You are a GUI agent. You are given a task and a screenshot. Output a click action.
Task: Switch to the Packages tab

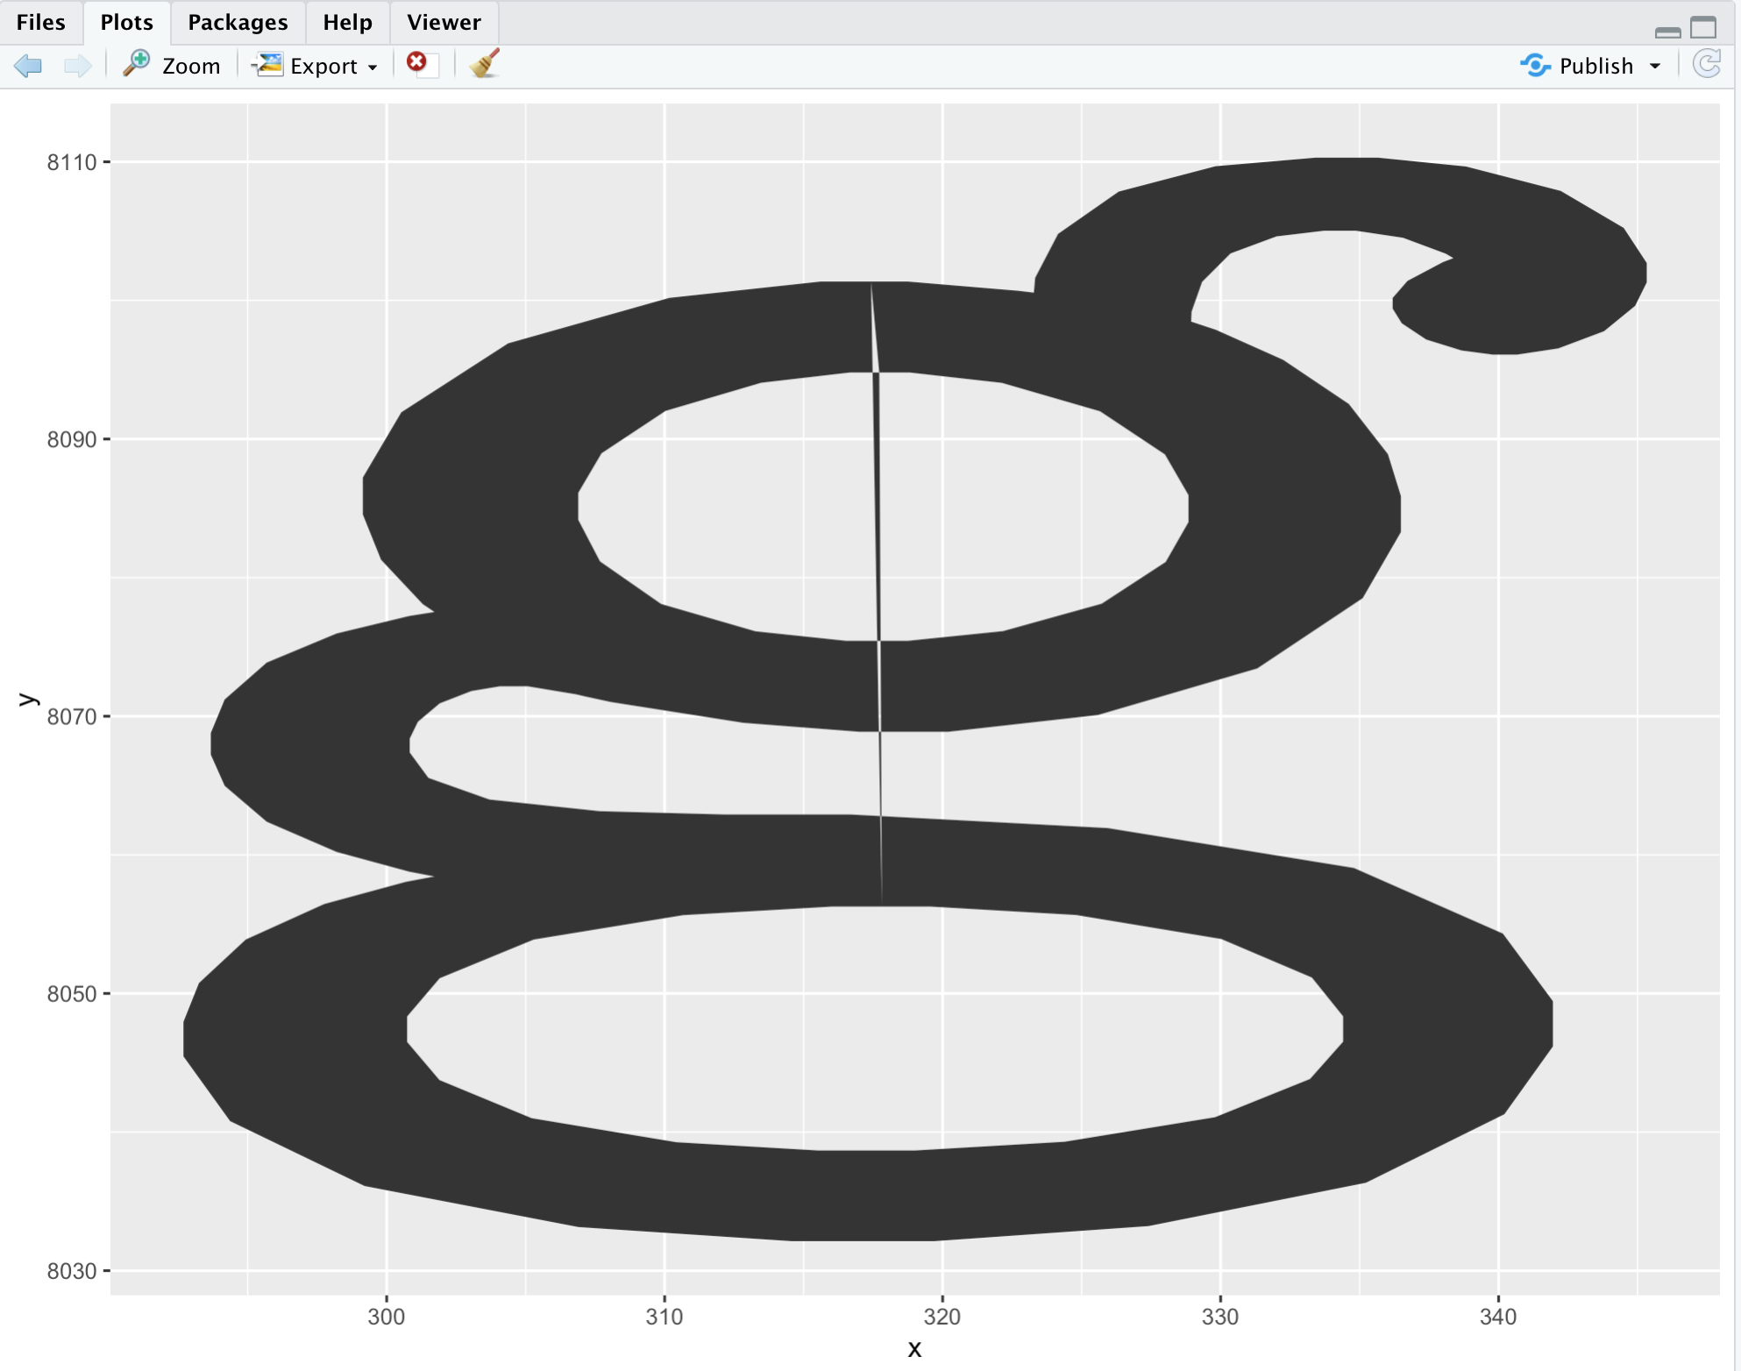tap(238, 23)
